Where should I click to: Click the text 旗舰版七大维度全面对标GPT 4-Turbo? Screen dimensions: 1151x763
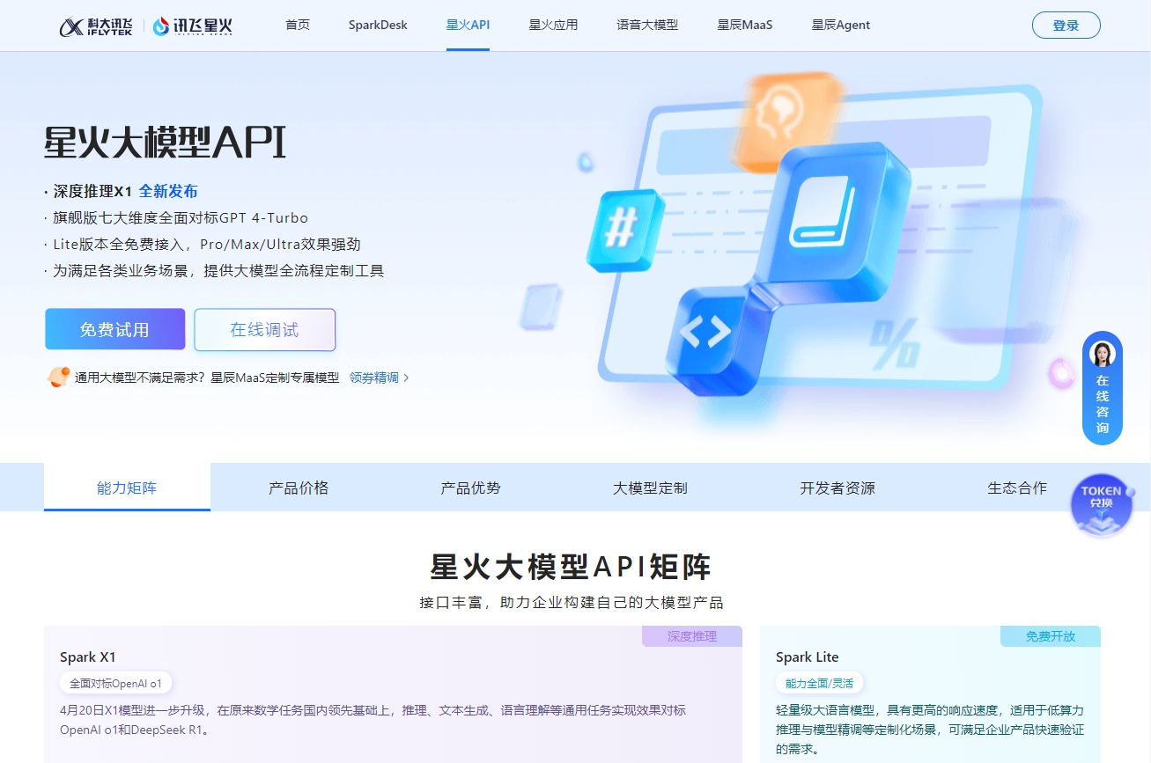pyautogui.click(x=181, y=217)
